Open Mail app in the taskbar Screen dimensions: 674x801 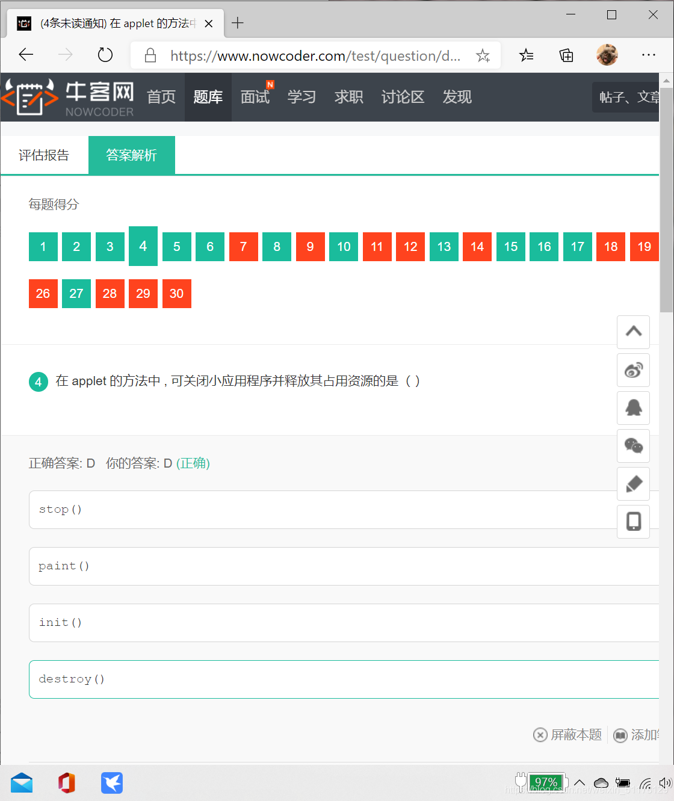[x=22, y=783]
